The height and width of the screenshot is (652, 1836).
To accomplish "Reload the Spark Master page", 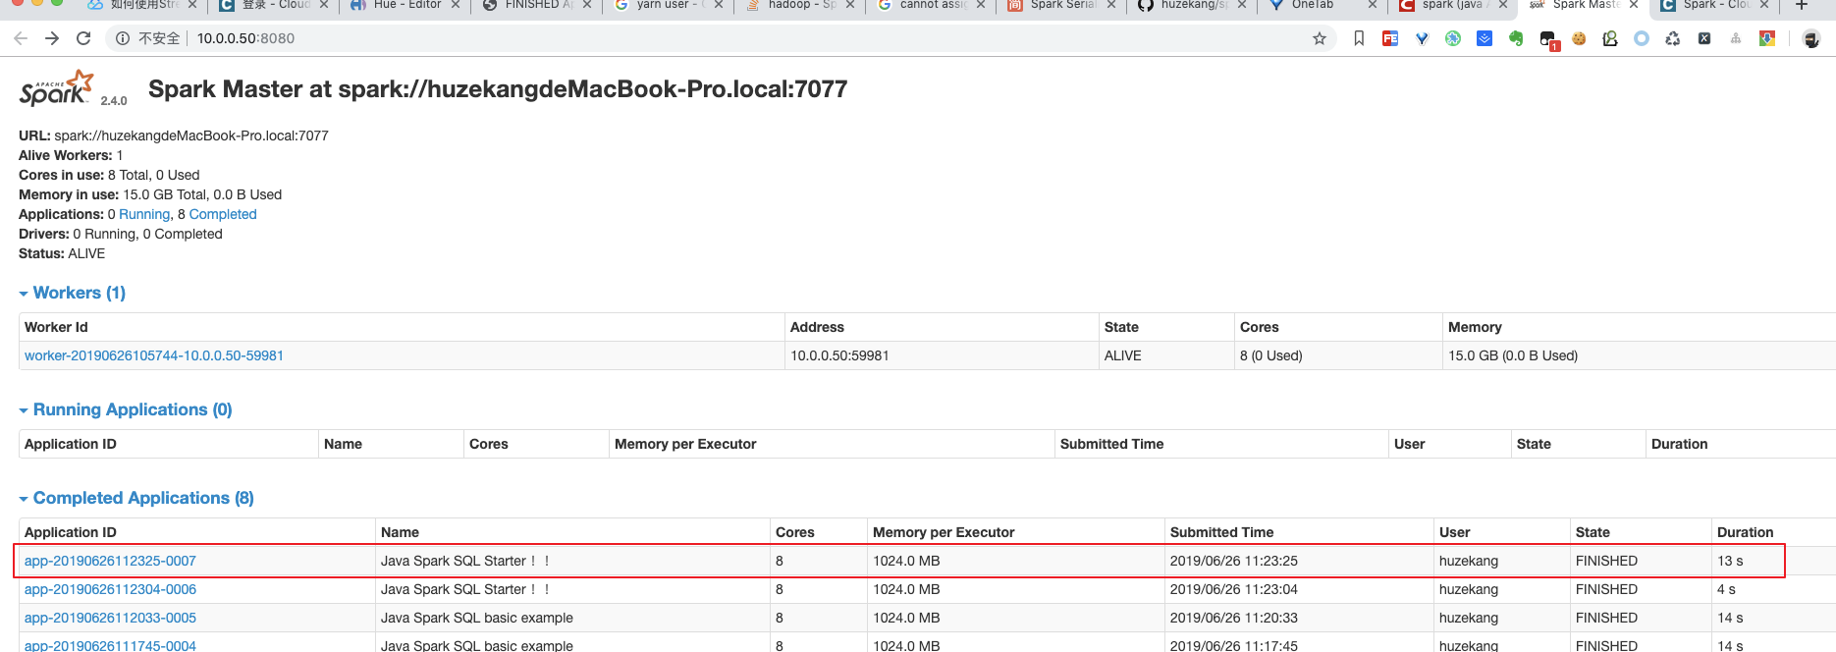I will point(83,38).
